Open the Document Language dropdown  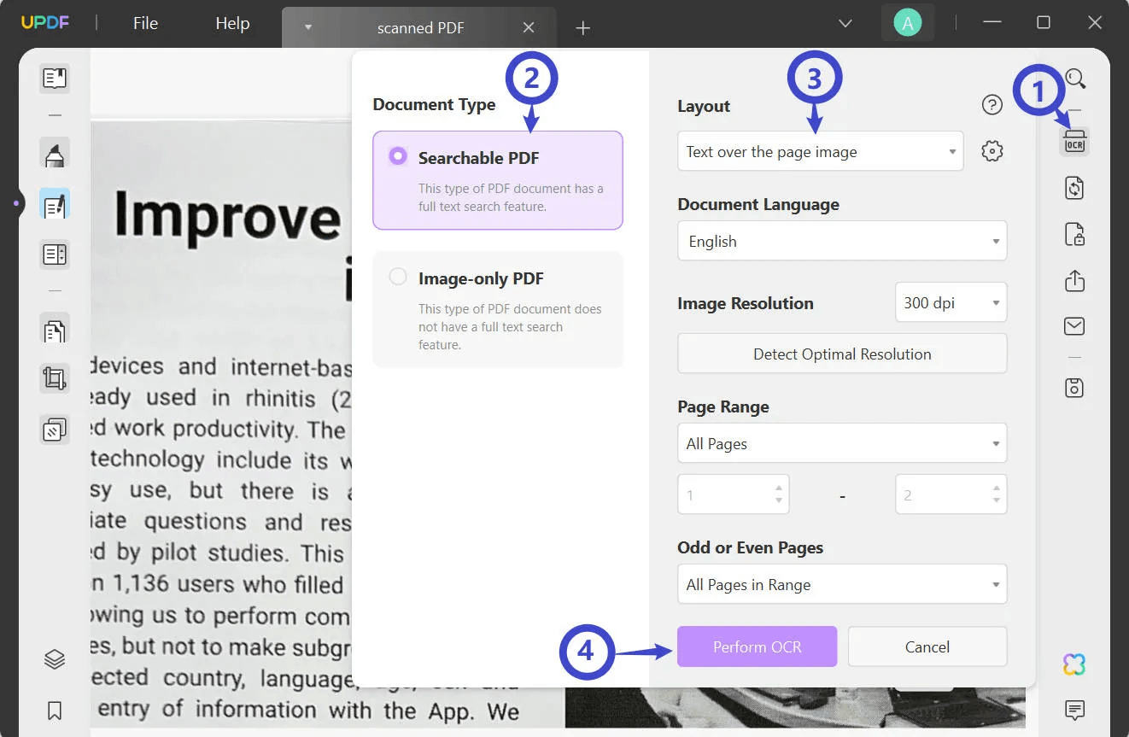point(842,241)
